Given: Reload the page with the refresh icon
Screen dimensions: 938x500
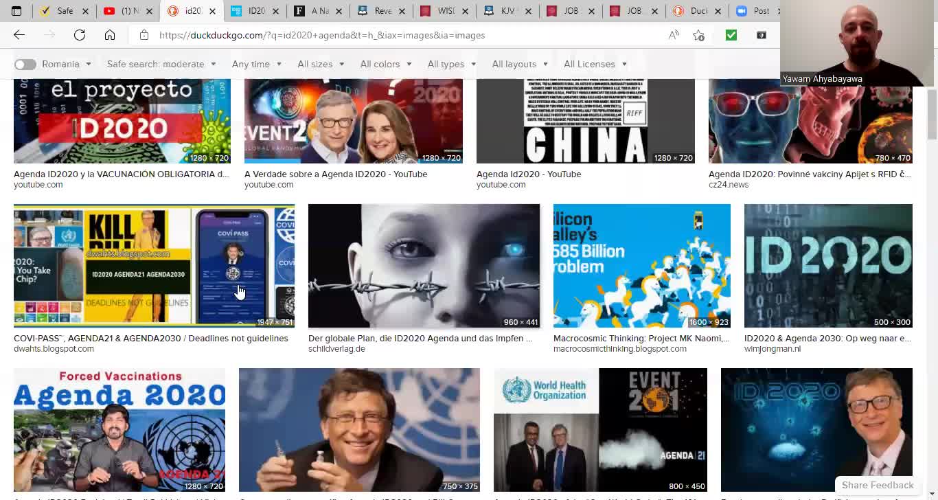Looking at the screenshot, I should [x=80, y=35].
